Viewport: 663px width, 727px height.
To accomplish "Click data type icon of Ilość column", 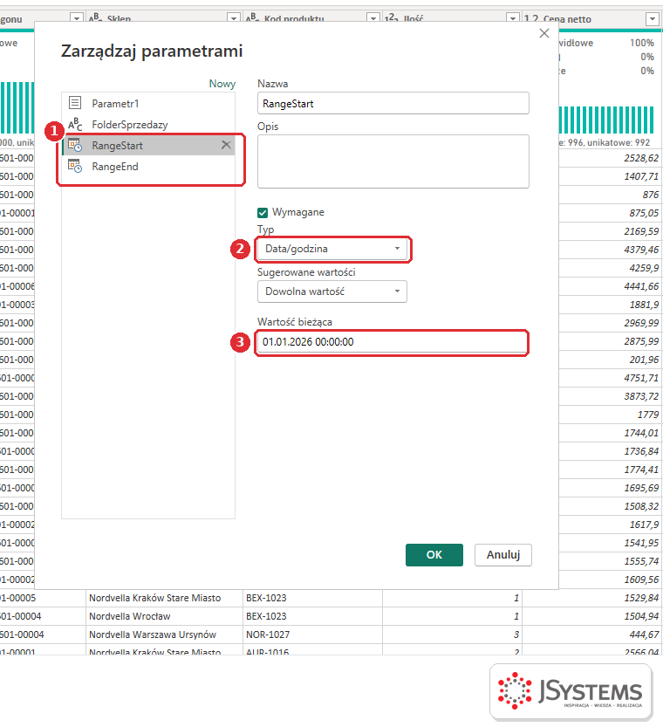I will click(x=392, y=18).
